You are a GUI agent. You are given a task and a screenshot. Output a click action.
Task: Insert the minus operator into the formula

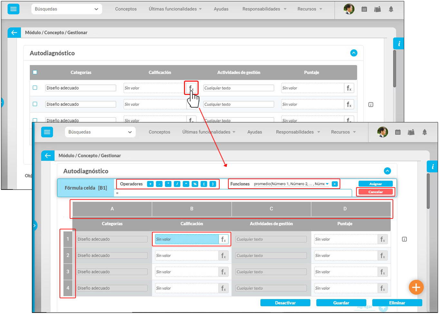coord(159,184)
